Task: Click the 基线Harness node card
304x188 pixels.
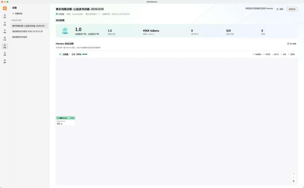Action: coord(66,121)
